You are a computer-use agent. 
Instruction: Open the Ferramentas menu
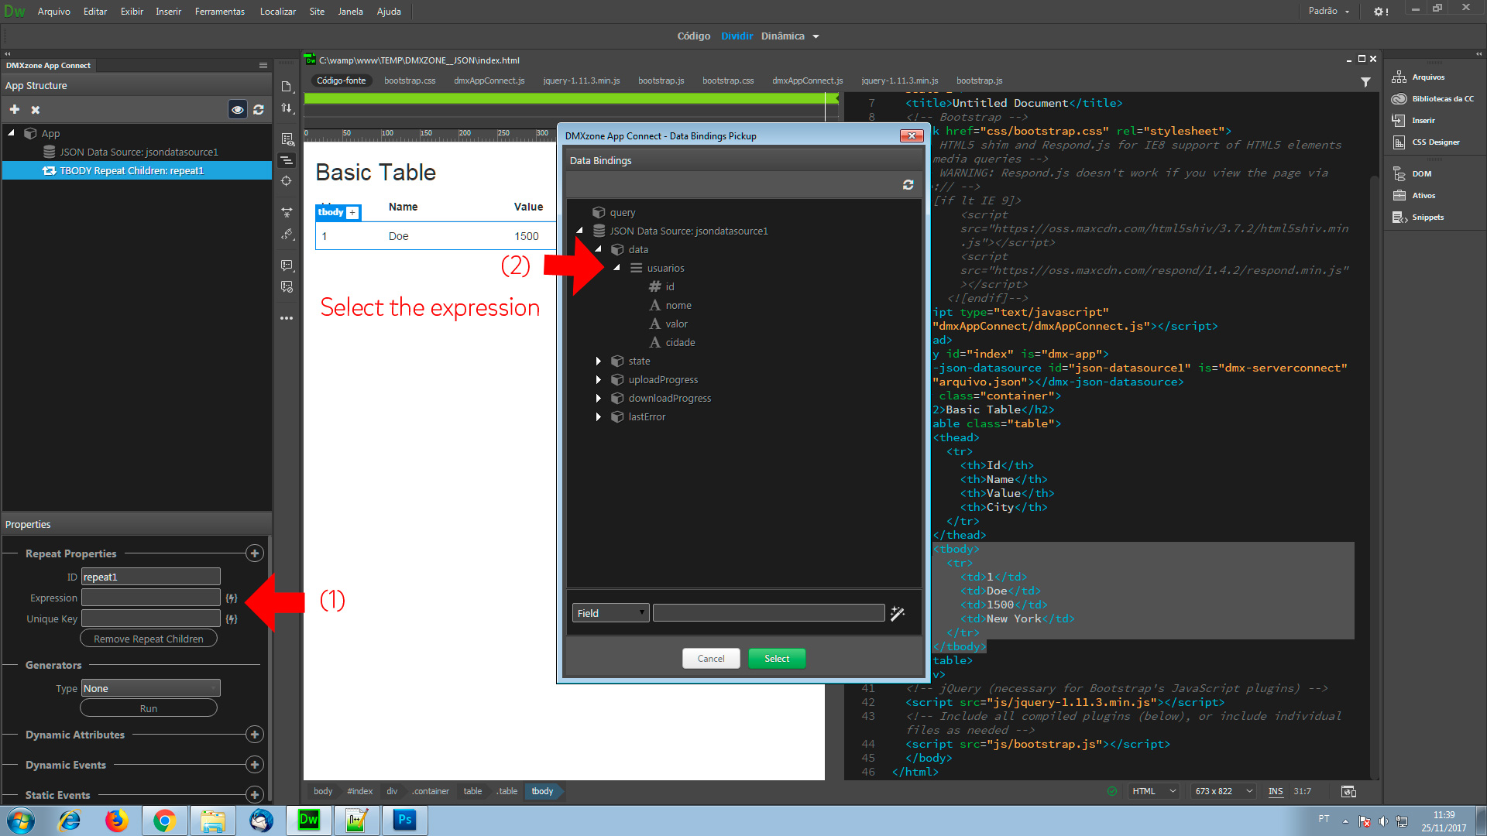pos(220,12)
